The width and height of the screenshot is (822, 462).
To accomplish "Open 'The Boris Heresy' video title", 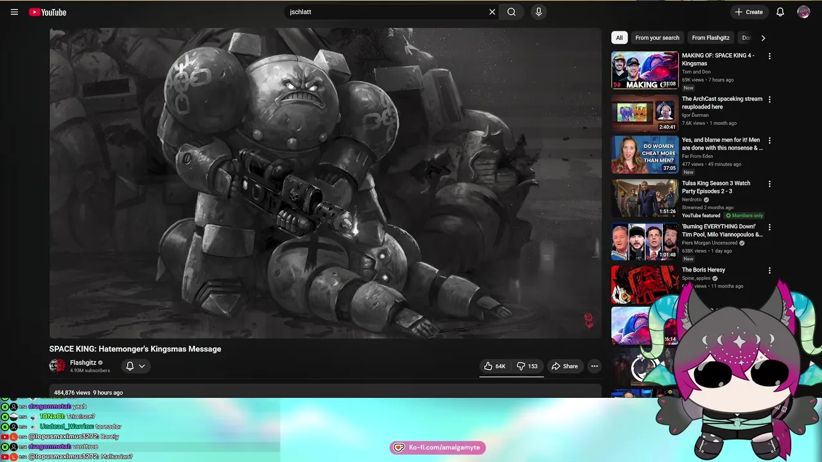I will coord(703,270).
